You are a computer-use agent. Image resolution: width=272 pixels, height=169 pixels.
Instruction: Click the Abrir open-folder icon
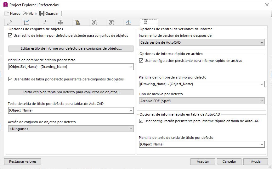(25, 14)
